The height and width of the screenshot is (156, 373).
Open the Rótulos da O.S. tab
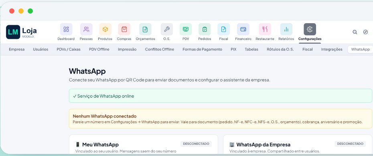[x=280, y=49]
